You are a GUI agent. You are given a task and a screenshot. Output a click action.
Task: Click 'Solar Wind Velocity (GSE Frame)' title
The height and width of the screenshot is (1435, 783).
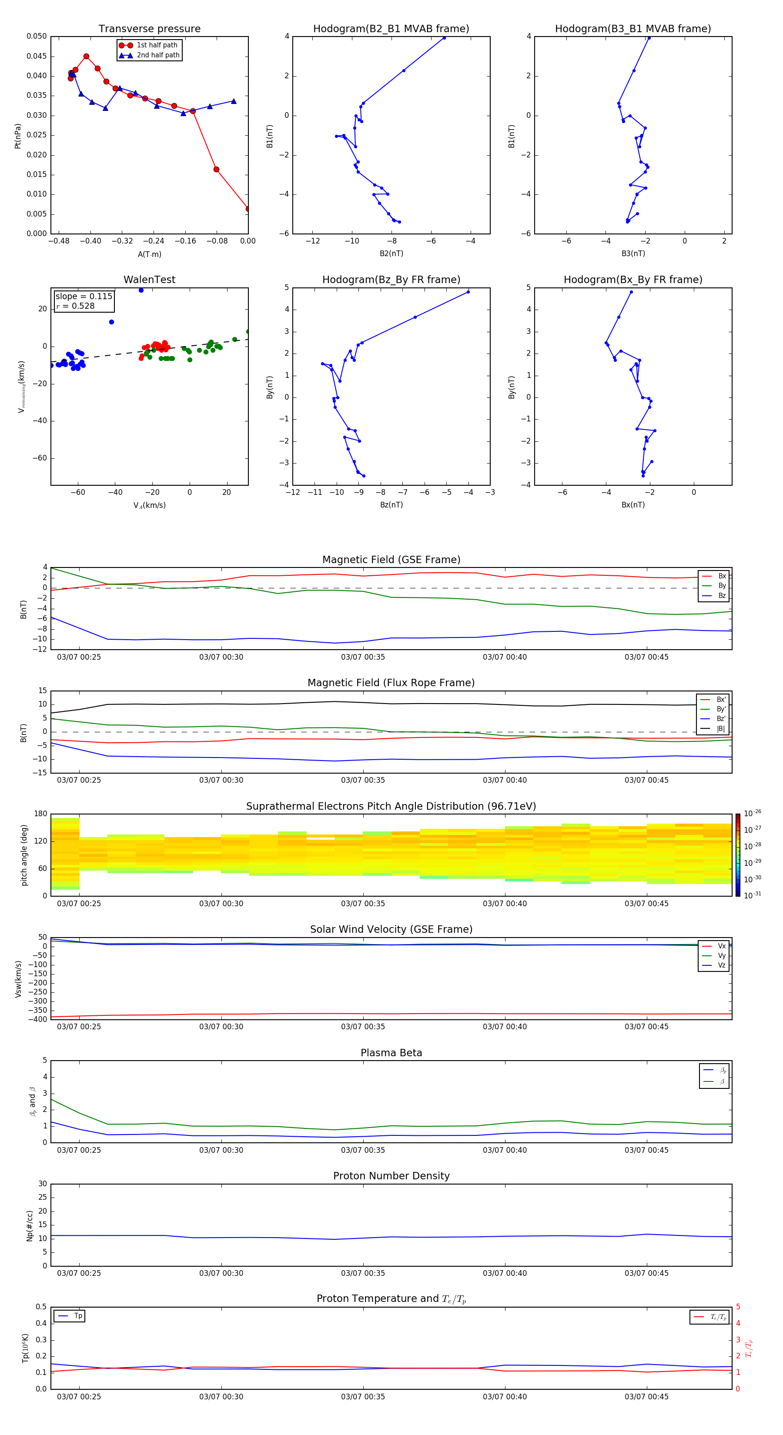(x=391, y=930)
